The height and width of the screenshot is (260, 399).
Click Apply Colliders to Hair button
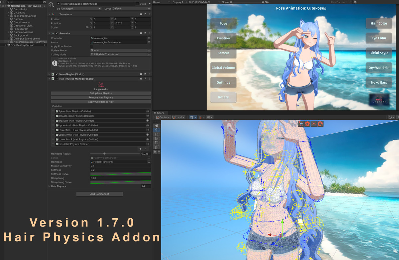[x=101, y=102]
